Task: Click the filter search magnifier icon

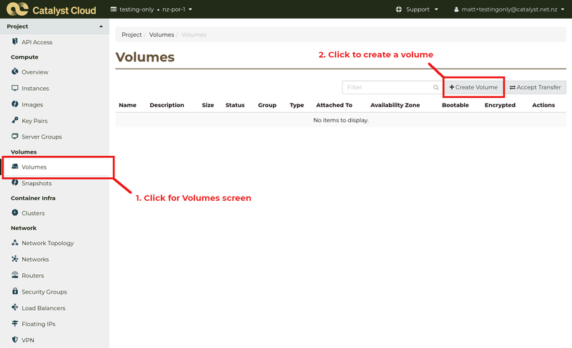Action: [435, 87]
